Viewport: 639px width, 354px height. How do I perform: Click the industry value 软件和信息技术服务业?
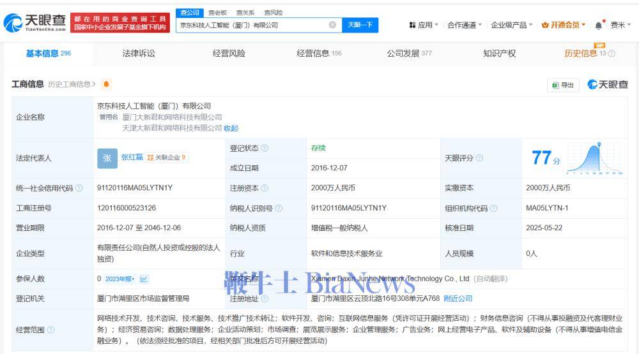point(346,253)
